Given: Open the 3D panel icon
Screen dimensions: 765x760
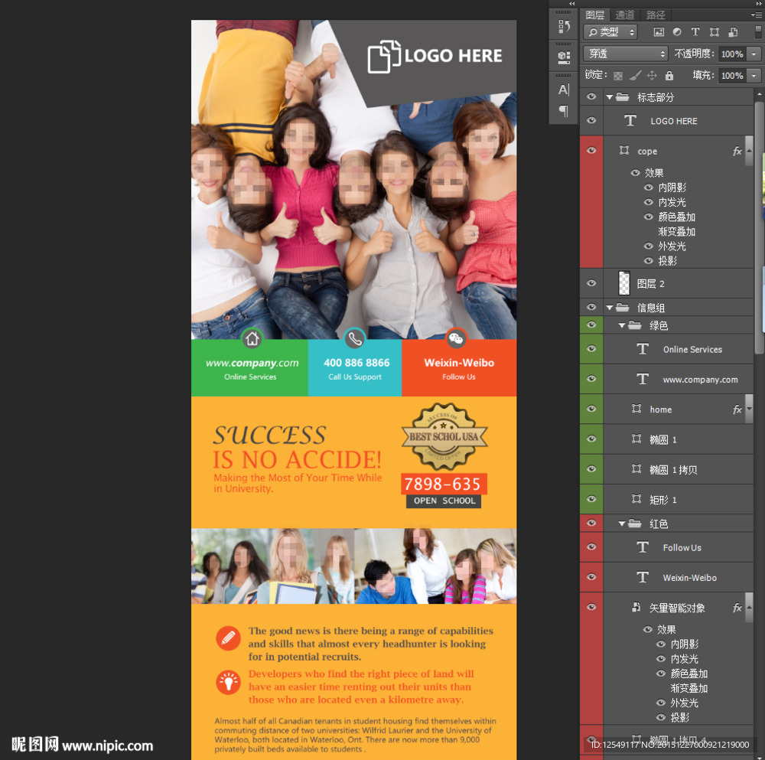Looking at the screenshot, I should [564, 57].
